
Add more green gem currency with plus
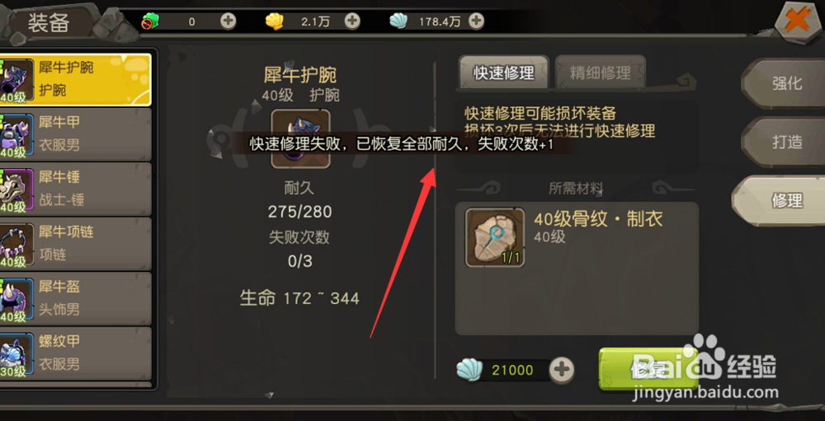(x=228, y=21)
